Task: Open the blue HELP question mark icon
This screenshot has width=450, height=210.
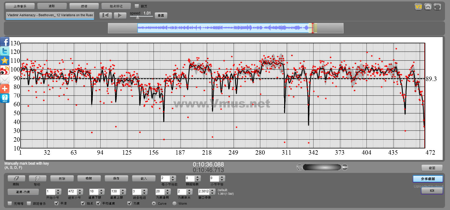Action: tap(5, 98)
